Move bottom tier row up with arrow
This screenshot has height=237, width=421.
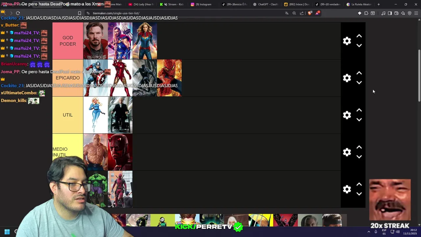[x=359, y=184]
